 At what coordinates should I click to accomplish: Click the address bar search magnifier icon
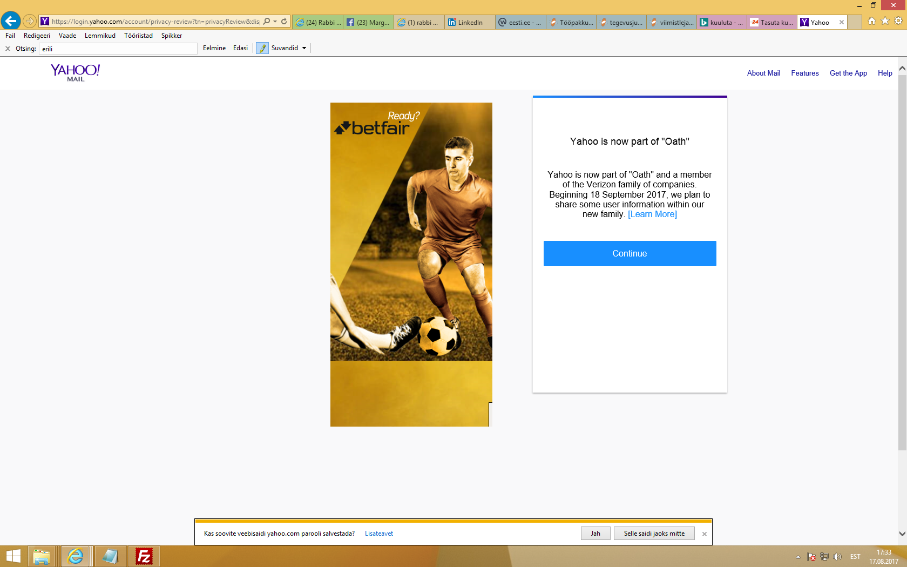[267, 22]
